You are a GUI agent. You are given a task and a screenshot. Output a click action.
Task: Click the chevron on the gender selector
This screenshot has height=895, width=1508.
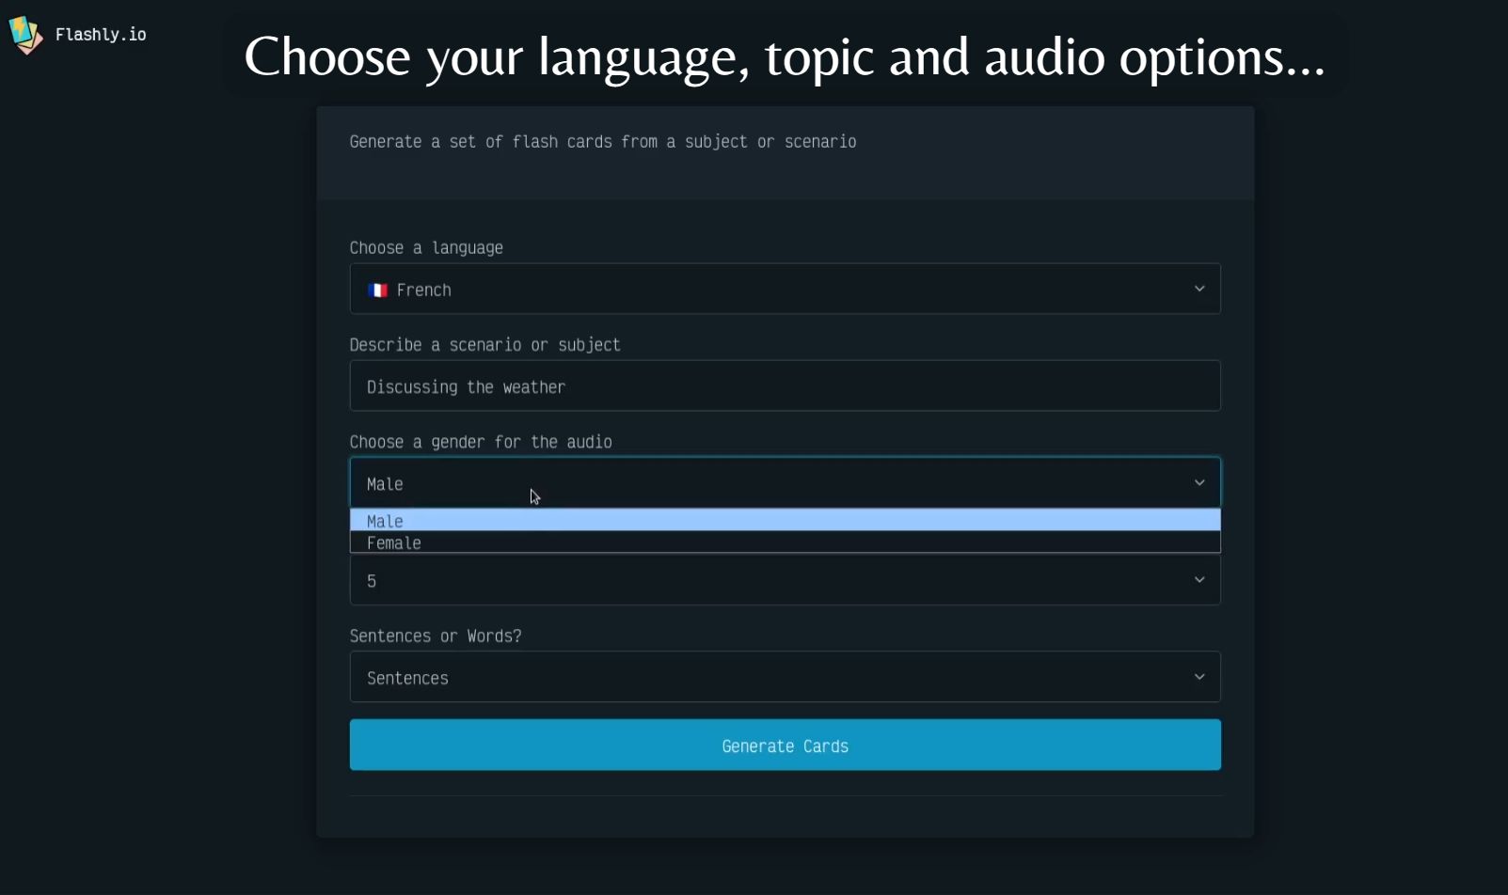pos(1199,482)
